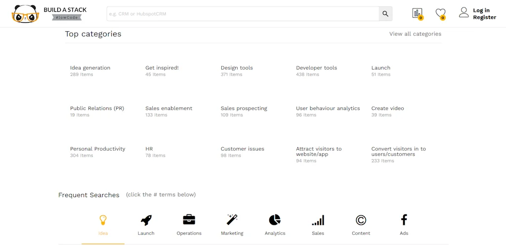Select the Launch rocket icon
Screen dimensions: 506x250
coord(146,220)
